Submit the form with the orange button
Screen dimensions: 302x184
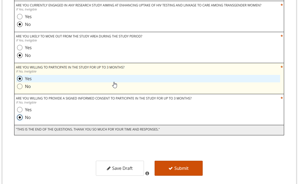click(x=178, y=168)
